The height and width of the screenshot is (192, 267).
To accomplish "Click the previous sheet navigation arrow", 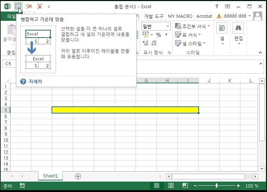I will pyautogui.click(x=12, y=176).
